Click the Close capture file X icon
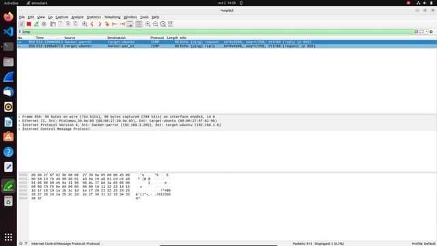This screenshot has width=437, height=246. point(68,24)
